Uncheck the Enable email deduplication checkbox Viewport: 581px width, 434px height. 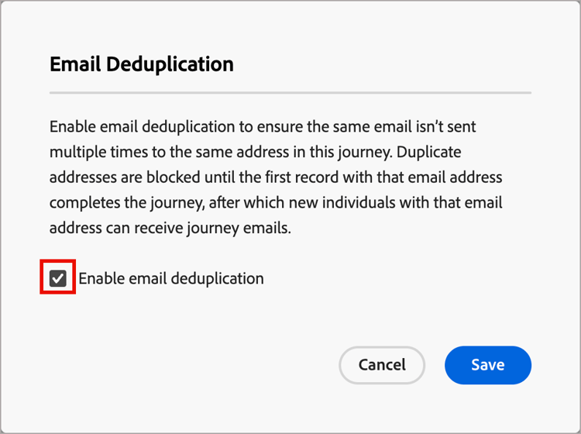tap(58, 278)
